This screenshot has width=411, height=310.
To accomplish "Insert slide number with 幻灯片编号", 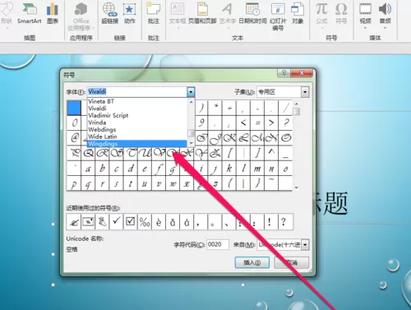I will (x=278, y=16).
